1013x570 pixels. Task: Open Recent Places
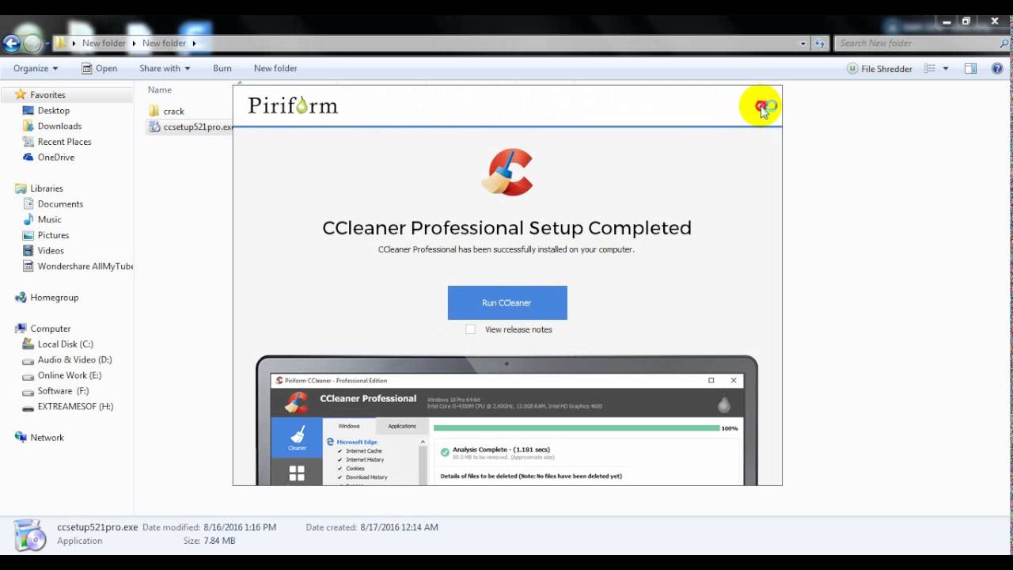point(64,142)
